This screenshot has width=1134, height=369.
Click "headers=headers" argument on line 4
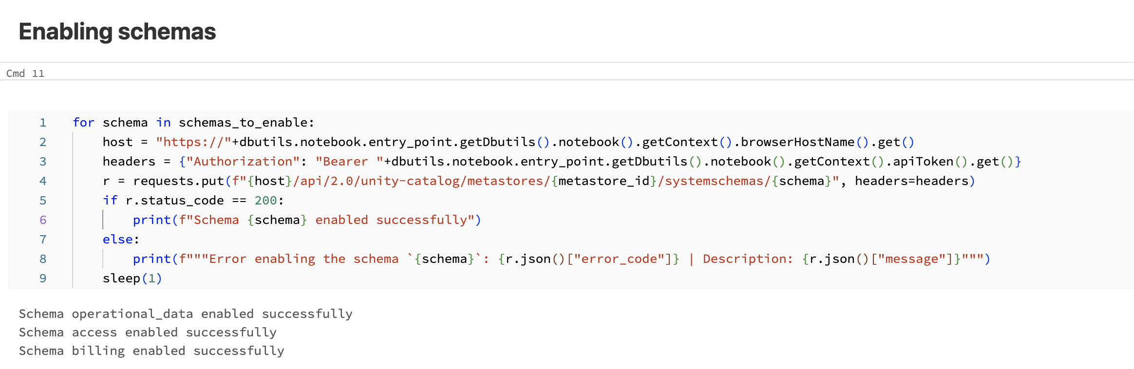[x=912, y=181]
